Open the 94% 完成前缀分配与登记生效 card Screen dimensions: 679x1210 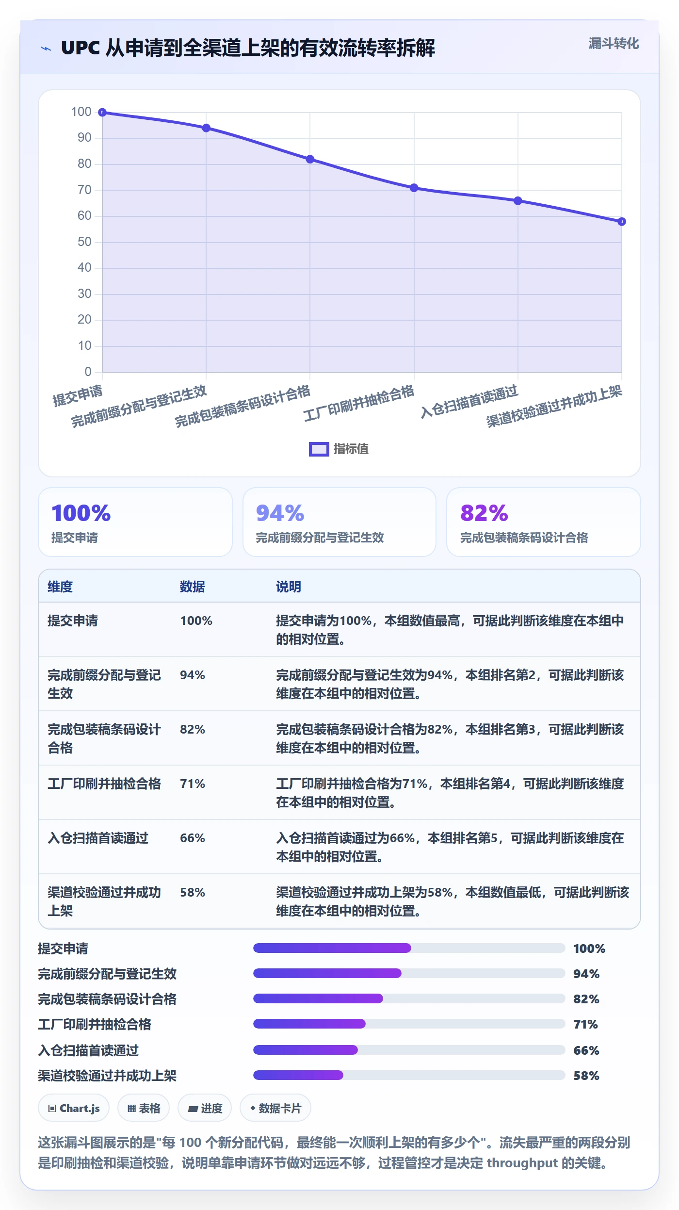[339, 522]
